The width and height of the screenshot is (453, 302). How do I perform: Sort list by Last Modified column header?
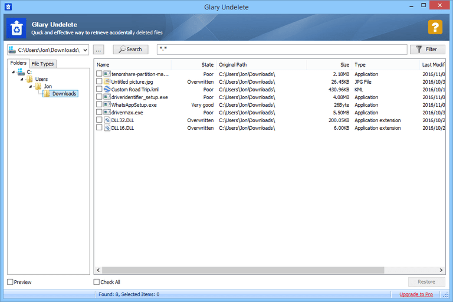tap(432, 65)
